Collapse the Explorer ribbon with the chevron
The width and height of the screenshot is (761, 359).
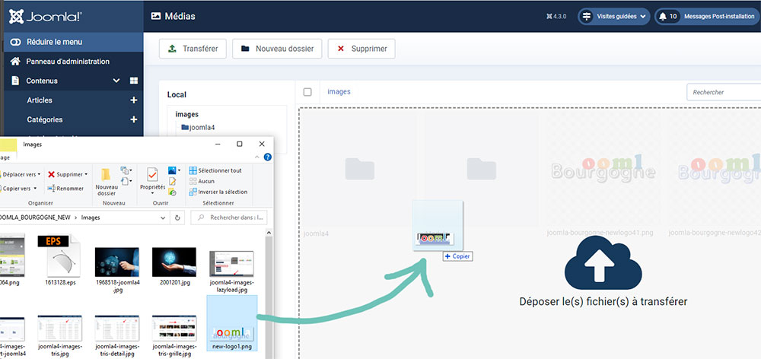[x=257, y=157]
